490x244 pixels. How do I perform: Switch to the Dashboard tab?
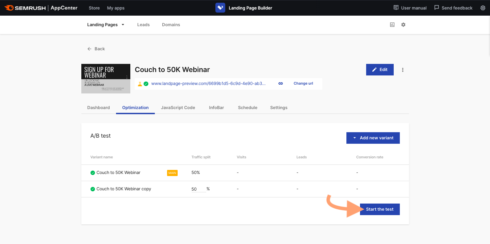click(x=98, y=107)
